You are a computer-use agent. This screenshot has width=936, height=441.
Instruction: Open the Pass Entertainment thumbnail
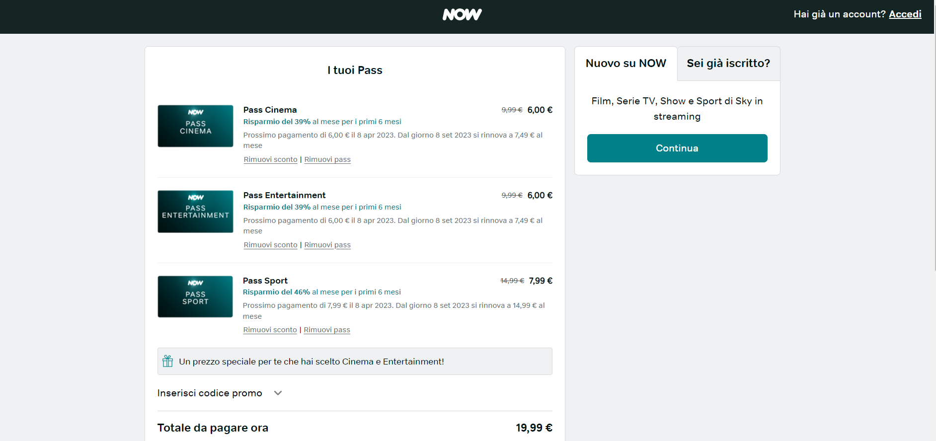pyautogui.click(x=195, y=212)
